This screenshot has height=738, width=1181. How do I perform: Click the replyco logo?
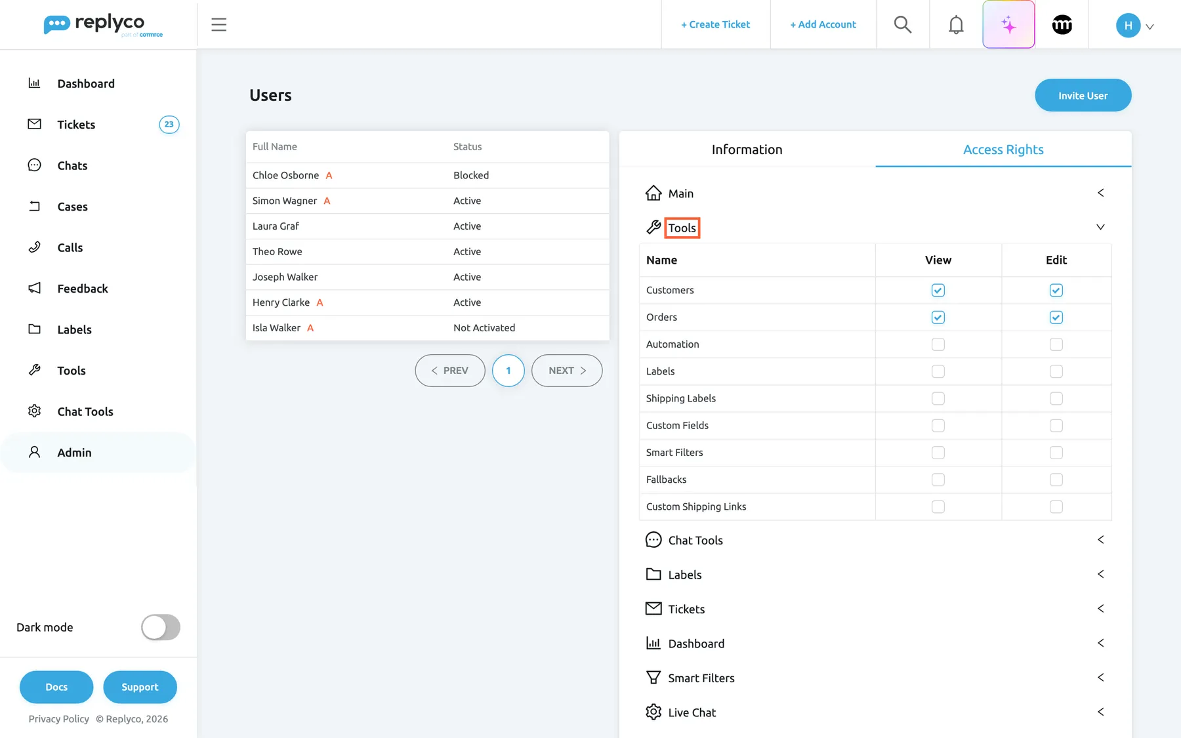(103, 24)
